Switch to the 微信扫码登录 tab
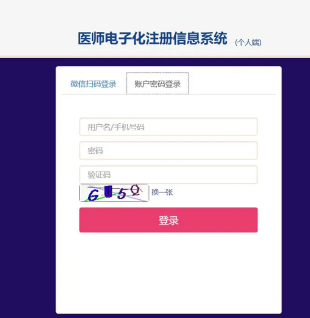The image size is (310, 318). point(93,84)
